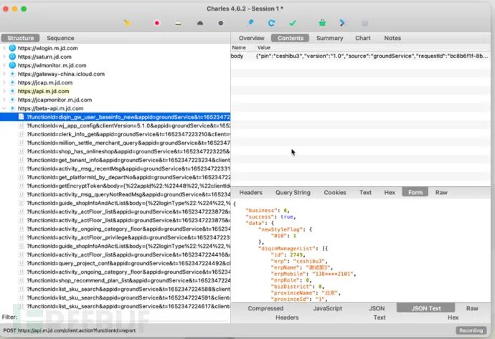
Task: Click the Name column header
Action: (239, 47)
